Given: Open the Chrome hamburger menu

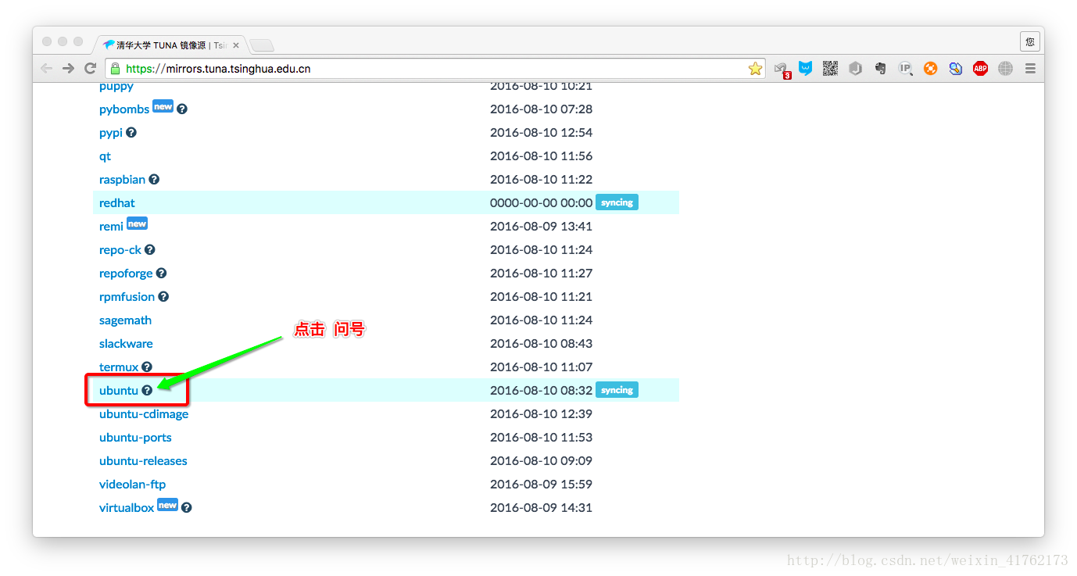Looking at the screenshot, I should 1030,69.
